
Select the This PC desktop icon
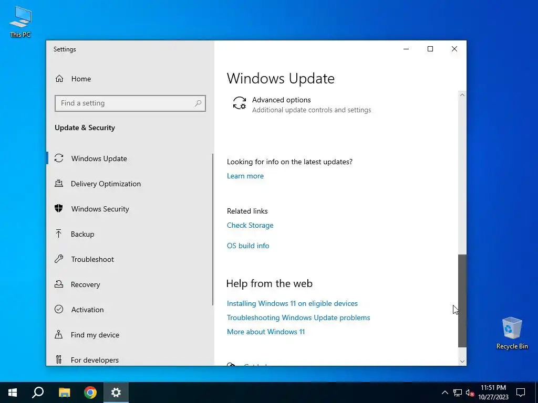(20, 22)
